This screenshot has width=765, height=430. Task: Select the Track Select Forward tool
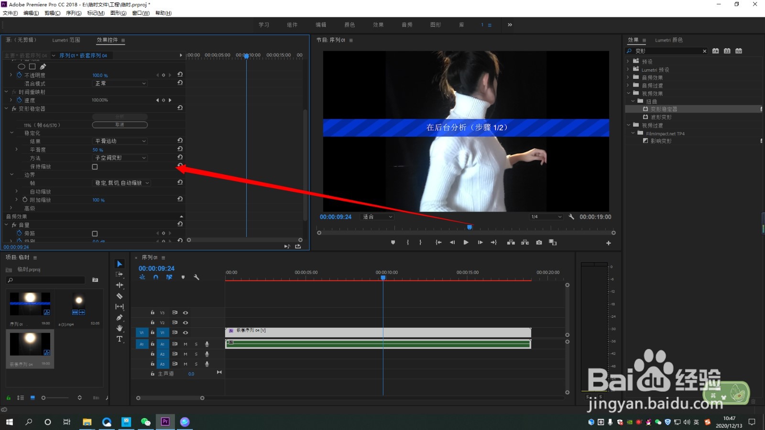point(120,274)
